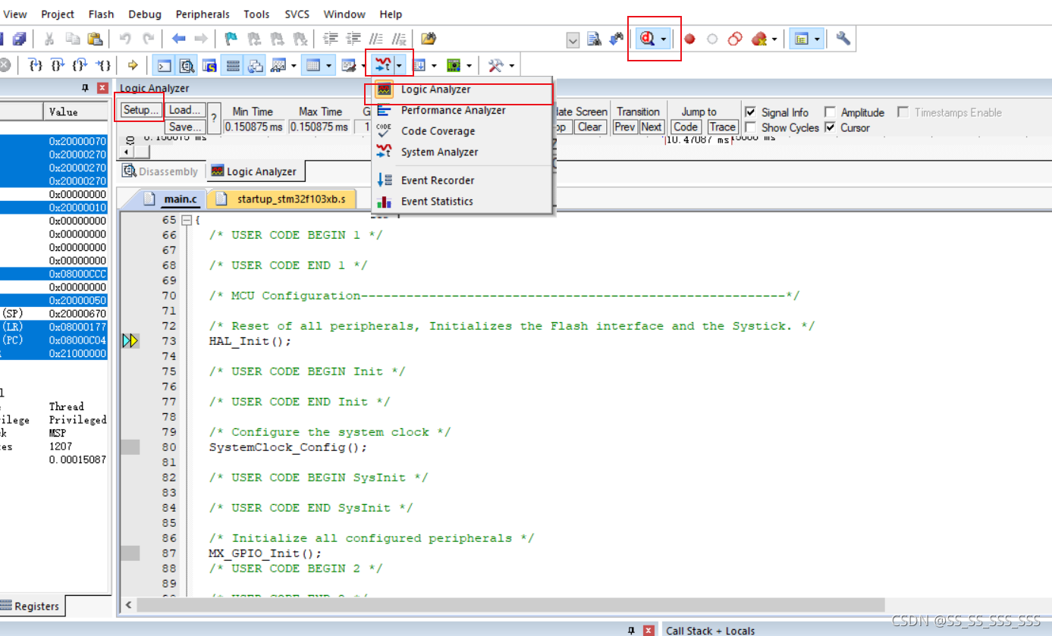Image resolution: width=1052 pixels, height=636 pixels.
Task: Open the kill breakpoints dropdown arrow
Action: [774, 39]
